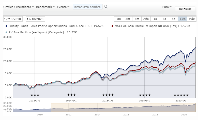Toggle the MSCI AC Asia Pacific index series
The image size is (198, 120).
coord(151,26)
